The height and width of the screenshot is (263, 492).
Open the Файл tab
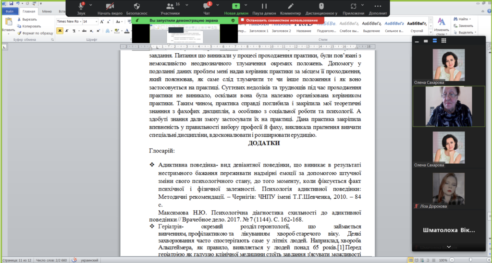[x=10, y=12]
